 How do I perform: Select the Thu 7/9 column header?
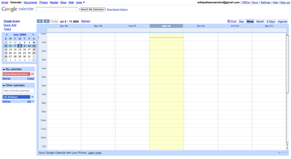(x=200, y=26)
